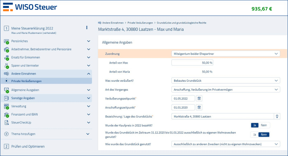Click the Allgemeine Ausgaben icon
The width and height of the screenshot is (288, 156).
(x=6, y=90)
